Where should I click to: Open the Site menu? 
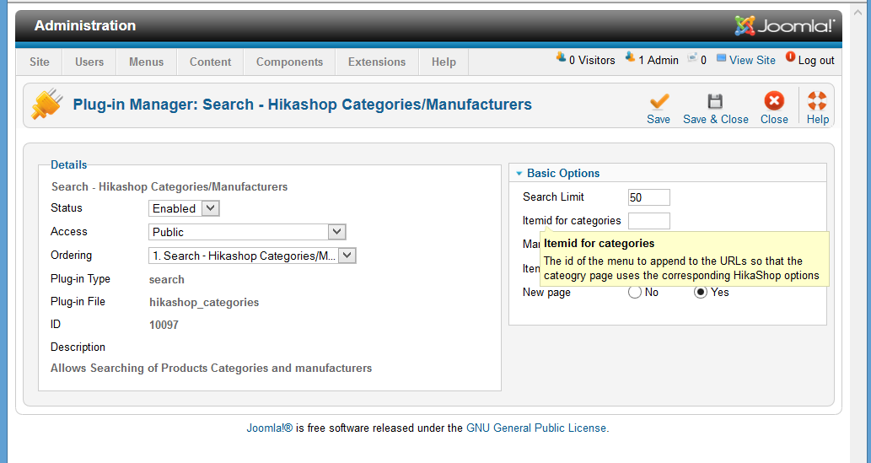(x=39, y=62)
